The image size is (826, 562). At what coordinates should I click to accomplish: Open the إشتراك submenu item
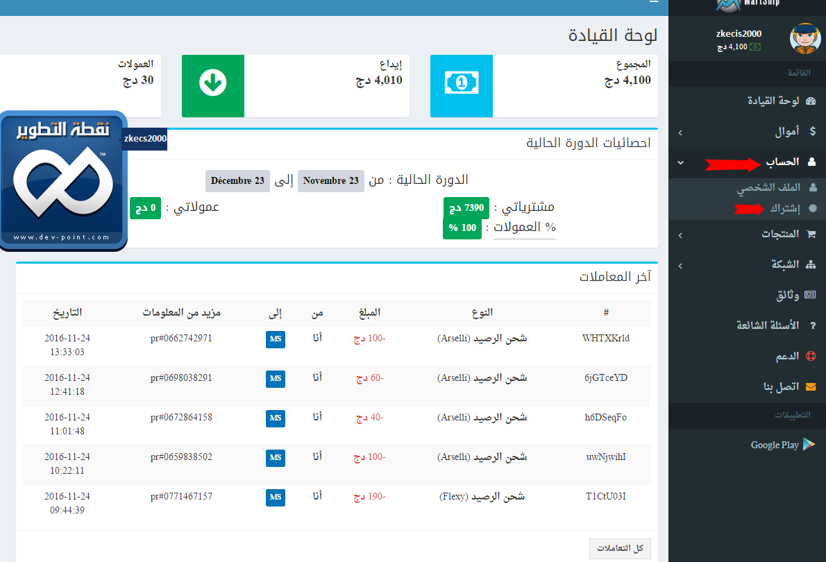click(748, 208)
